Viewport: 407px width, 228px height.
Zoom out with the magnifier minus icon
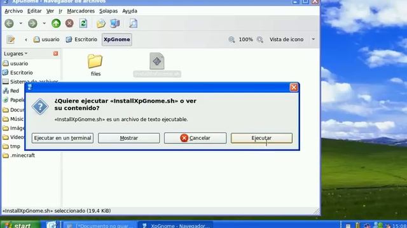(231, 39)
